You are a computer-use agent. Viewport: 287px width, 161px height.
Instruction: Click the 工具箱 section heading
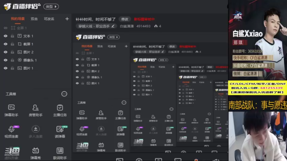click(x=11, y=94)
